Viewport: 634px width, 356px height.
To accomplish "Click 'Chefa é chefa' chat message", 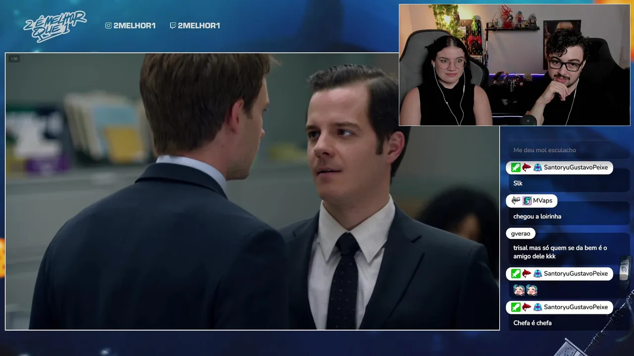I will pos(532,323).
